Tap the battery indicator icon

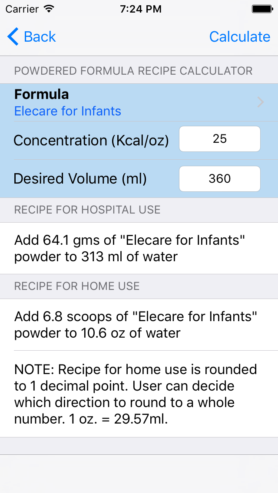coord(262,9)
